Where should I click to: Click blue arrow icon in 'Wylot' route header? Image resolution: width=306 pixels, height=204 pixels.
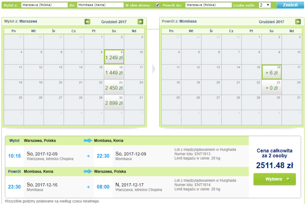[x=88, y=140]
